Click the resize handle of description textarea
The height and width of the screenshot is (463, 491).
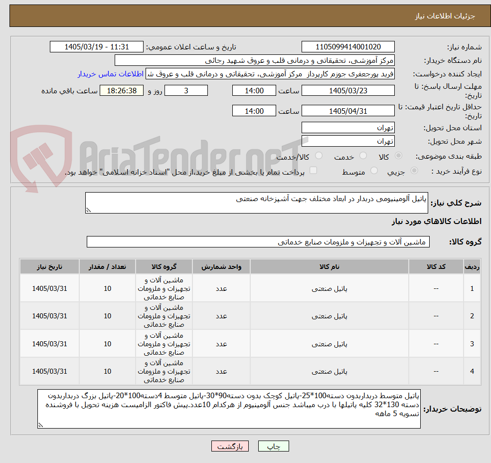tap(88, 211)
